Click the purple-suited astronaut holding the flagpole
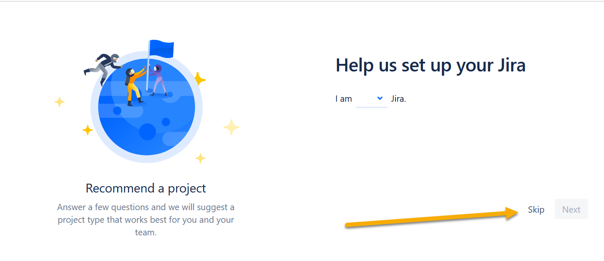The width and height of the screenshot is (604, 261). click(x=159, y=80)
